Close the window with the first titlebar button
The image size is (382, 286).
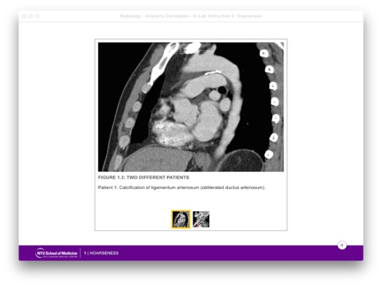[24, 16]
